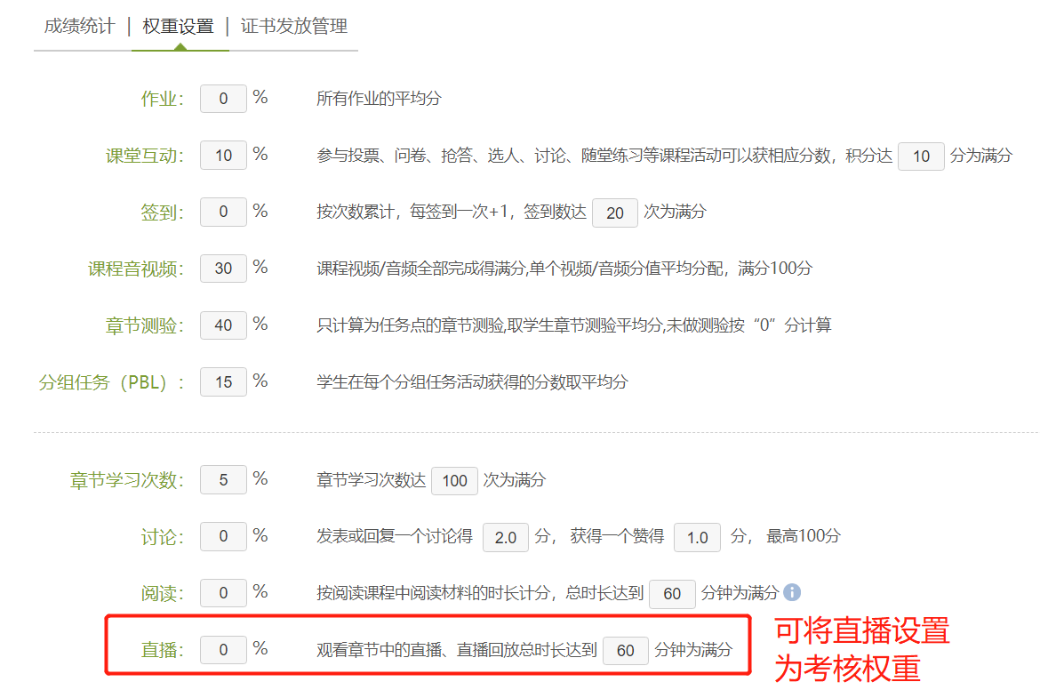Click the 直播 weight percentage field
Image resolution: width=1040 pixels, height=698 pixels.
click(223, 650)
